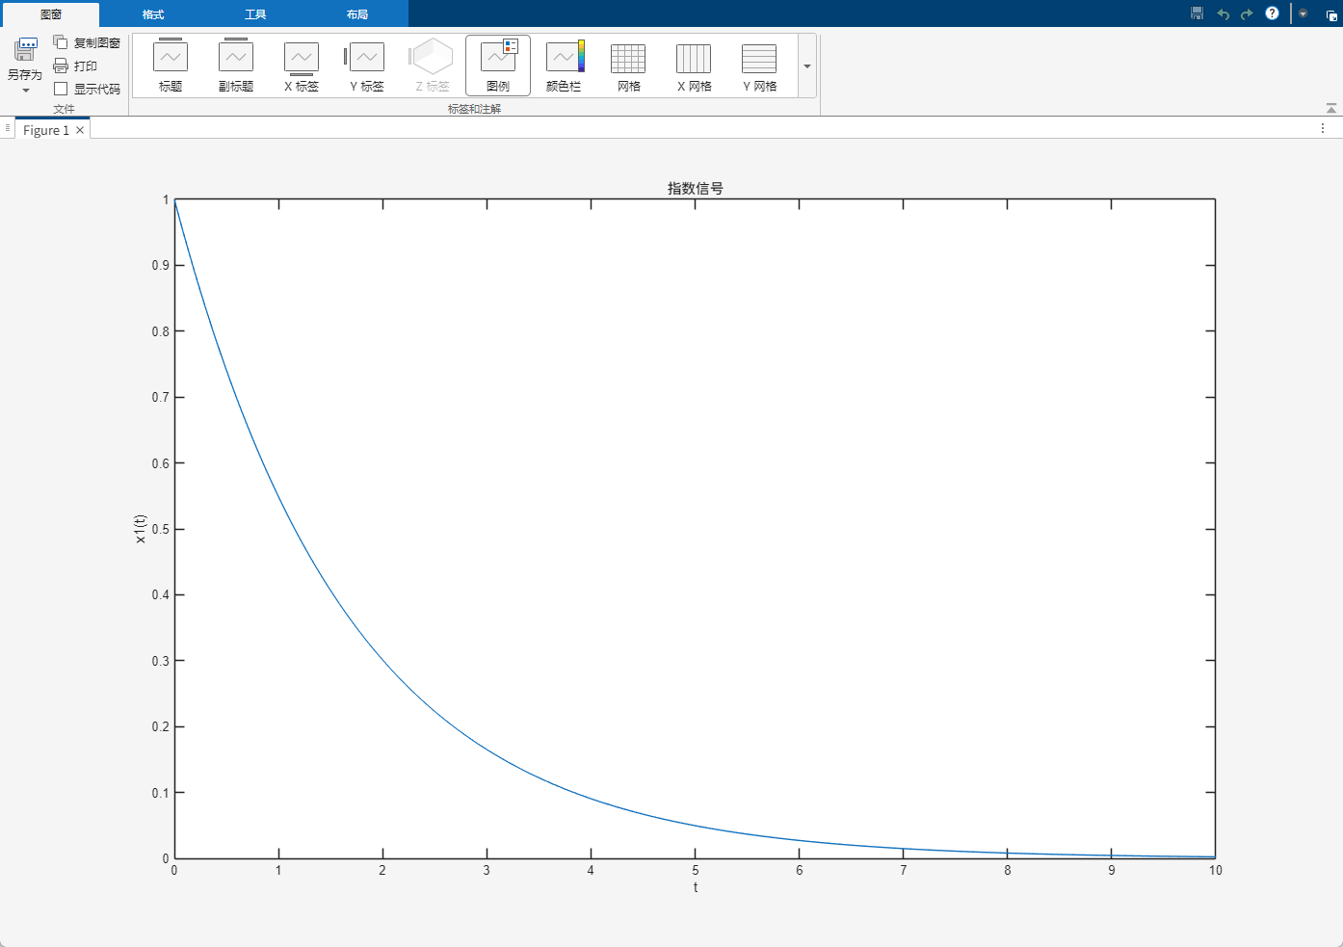Click the x-axis tick label 2
The width and height of the screenshot is (1343, 947).
click(382, 870)
